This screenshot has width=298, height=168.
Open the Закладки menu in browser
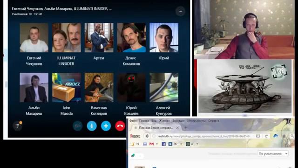point(178,121)
